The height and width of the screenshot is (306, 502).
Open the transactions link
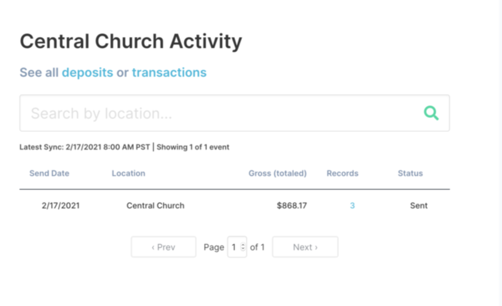(169, 72)
